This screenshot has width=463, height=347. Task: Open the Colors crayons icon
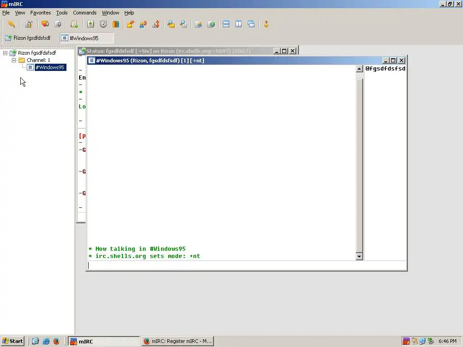(x=116, y=24)
